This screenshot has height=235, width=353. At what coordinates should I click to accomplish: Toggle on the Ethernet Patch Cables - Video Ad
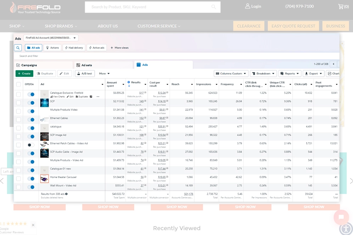click(31, 145)
